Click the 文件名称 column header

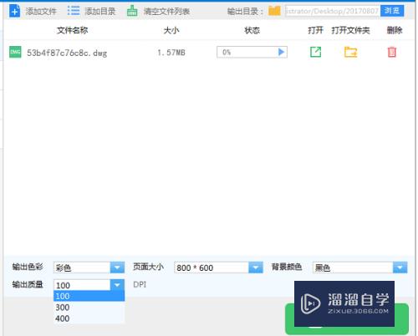73,30
